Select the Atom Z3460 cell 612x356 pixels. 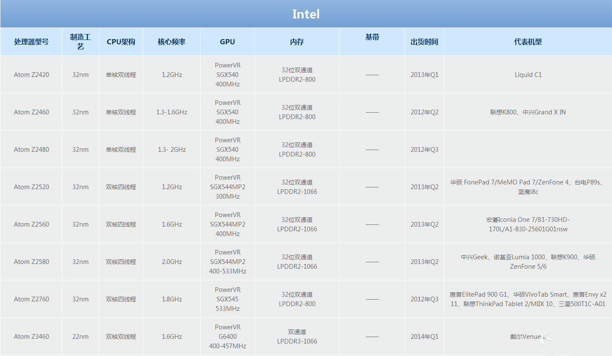tap(31, 337)
